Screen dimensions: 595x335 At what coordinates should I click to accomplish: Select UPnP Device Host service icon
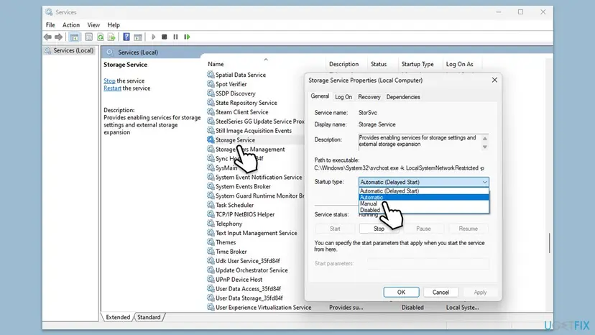pos(211,280)
